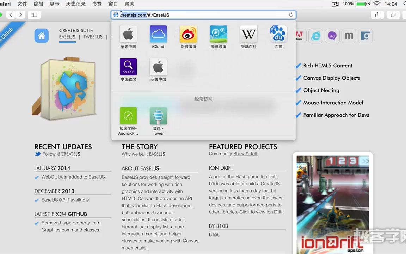
Task: Reload the page from the address bar
Action: point(291,15)
